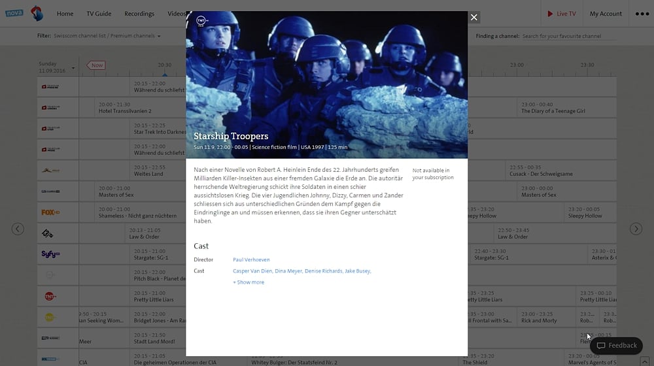Image resolution: width=654 pixels, height=366 pixels.
Task: Start Live TV playback
Action: tap(562, 14)
